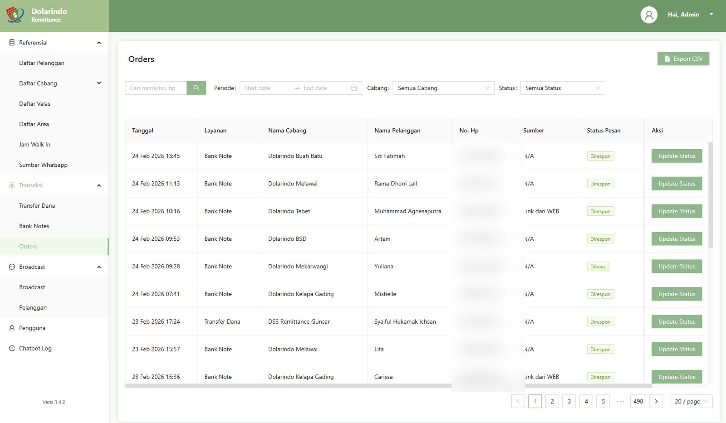726x423 pixels.
Task: Click the table's horizontal scrollbar
Action: [x=388, y=386]
